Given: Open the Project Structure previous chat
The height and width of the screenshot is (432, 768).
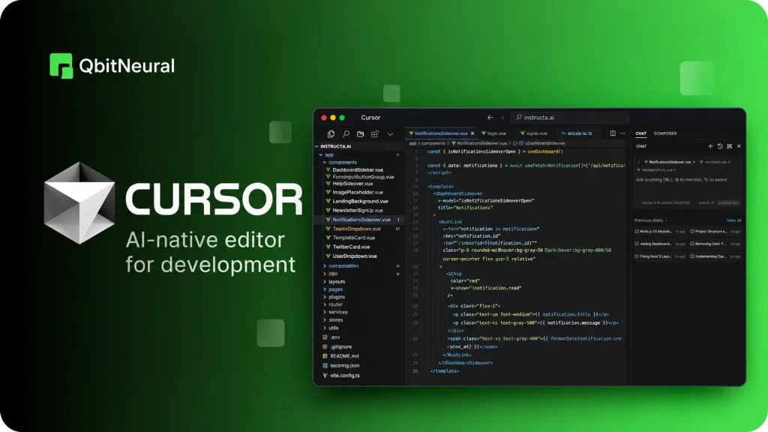Looking at the screenshot, I should 715,232.
